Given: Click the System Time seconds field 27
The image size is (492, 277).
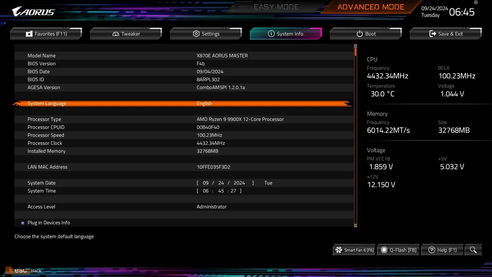Looking at the screenshot, I should tap(233, 191).
